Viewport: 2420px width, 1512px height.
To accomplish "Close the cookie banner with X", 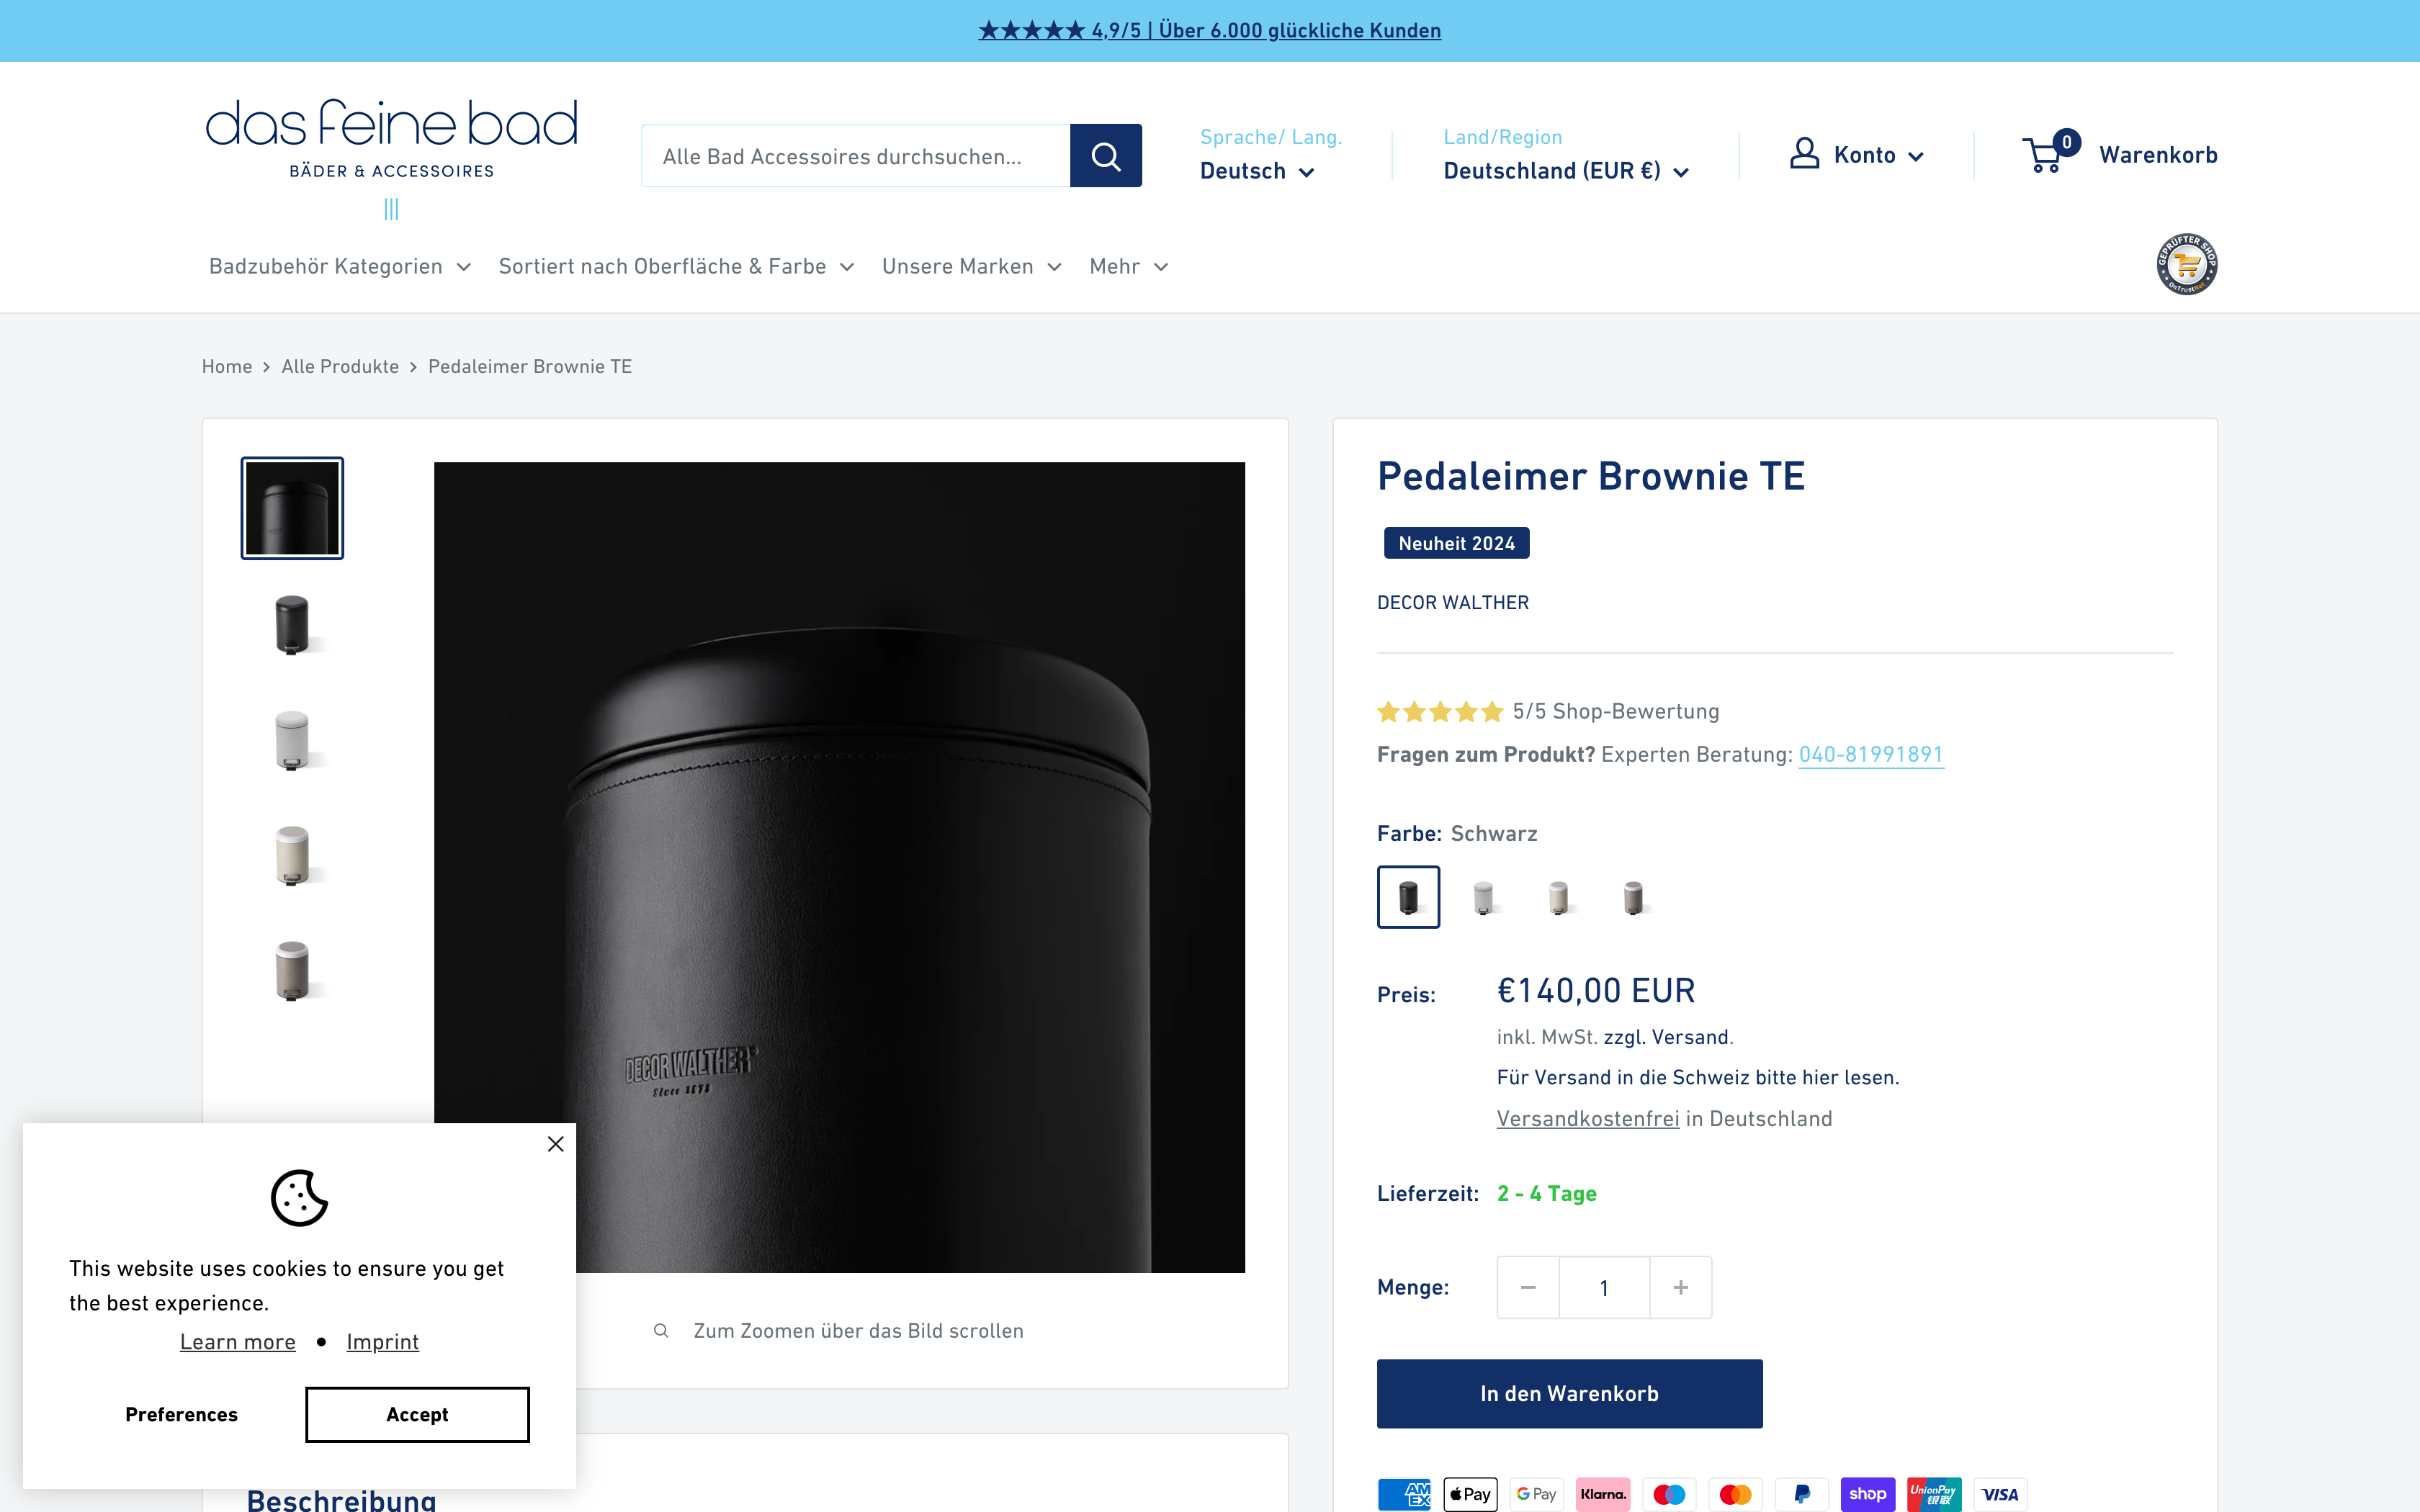I will pos(556,1144).
